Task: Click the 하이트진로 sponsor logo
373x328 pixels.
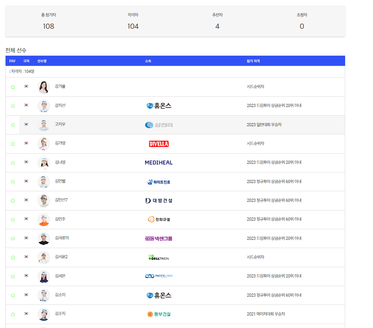Action: pos(159,182)
